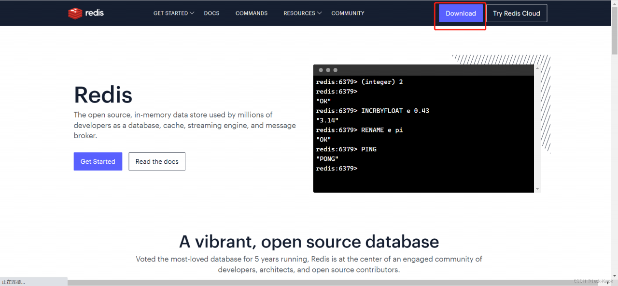
Task: Click the large "Redis" heading
Action: pos(103,94)
